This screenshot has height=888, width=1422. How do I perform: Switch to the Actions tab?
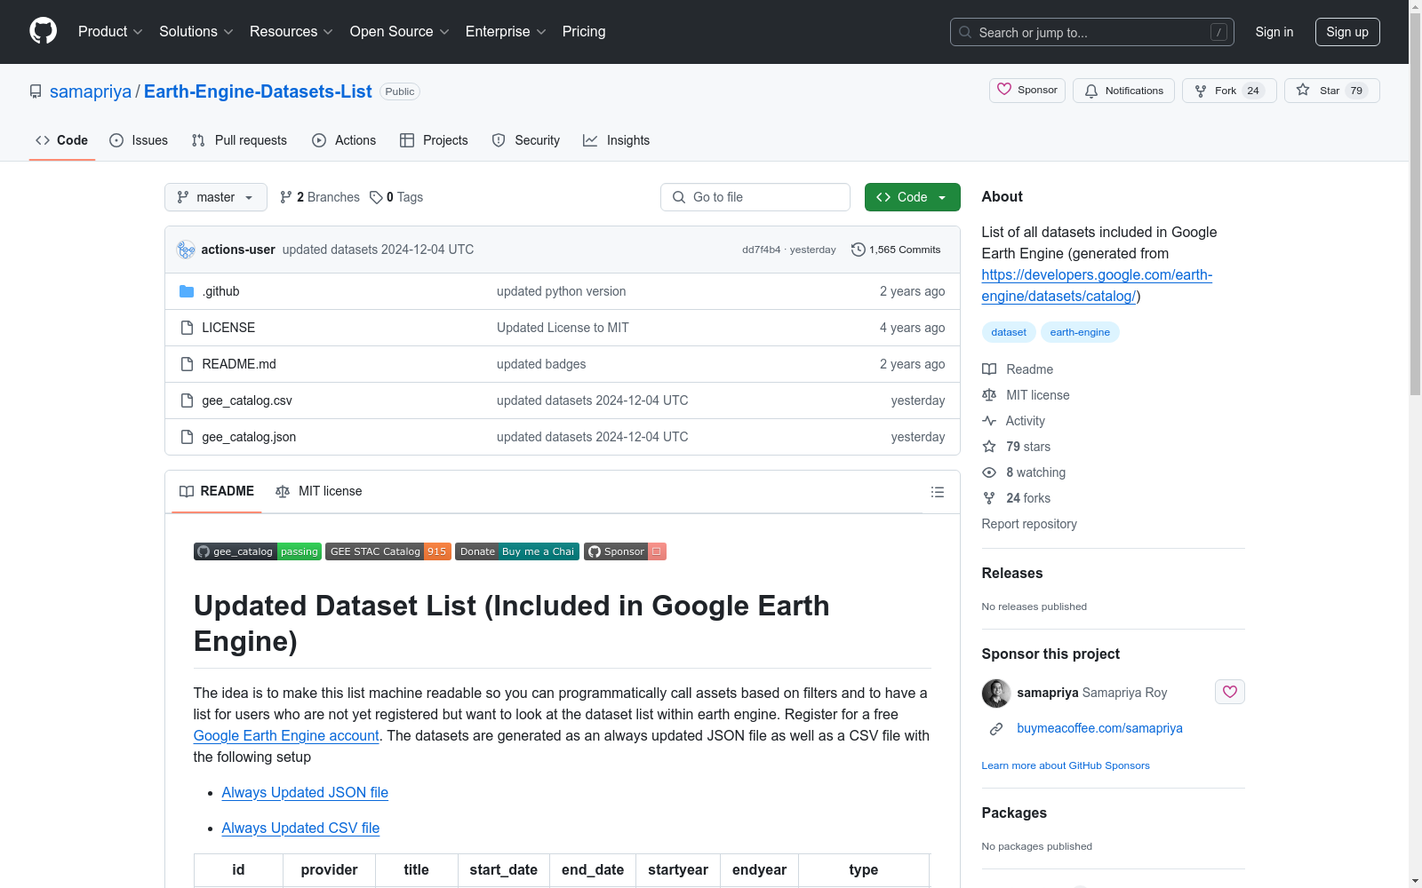point(344,140)
